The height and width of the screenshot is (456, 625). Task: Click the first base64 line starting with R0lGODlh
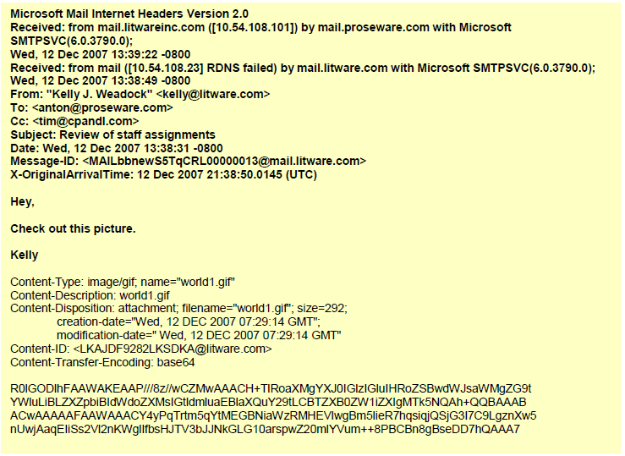271,388
